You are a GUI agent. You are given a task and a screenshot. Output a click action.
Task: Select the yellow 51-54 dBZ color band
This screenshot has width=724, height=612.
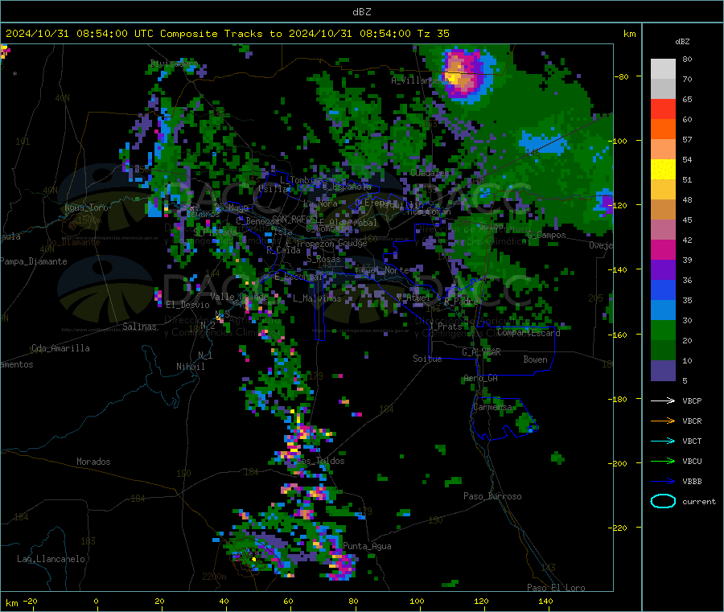click(663, 170)
